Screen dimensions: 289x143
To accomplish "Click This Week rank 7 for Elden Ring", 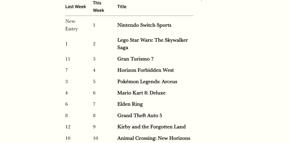I will (94, 104).
